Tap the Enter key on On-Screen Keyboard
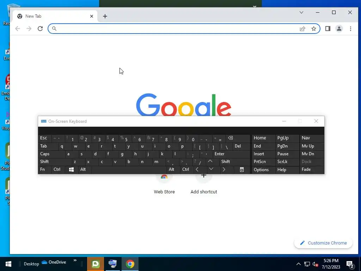This screenshot has width=361, height=271. coord(231,154)
